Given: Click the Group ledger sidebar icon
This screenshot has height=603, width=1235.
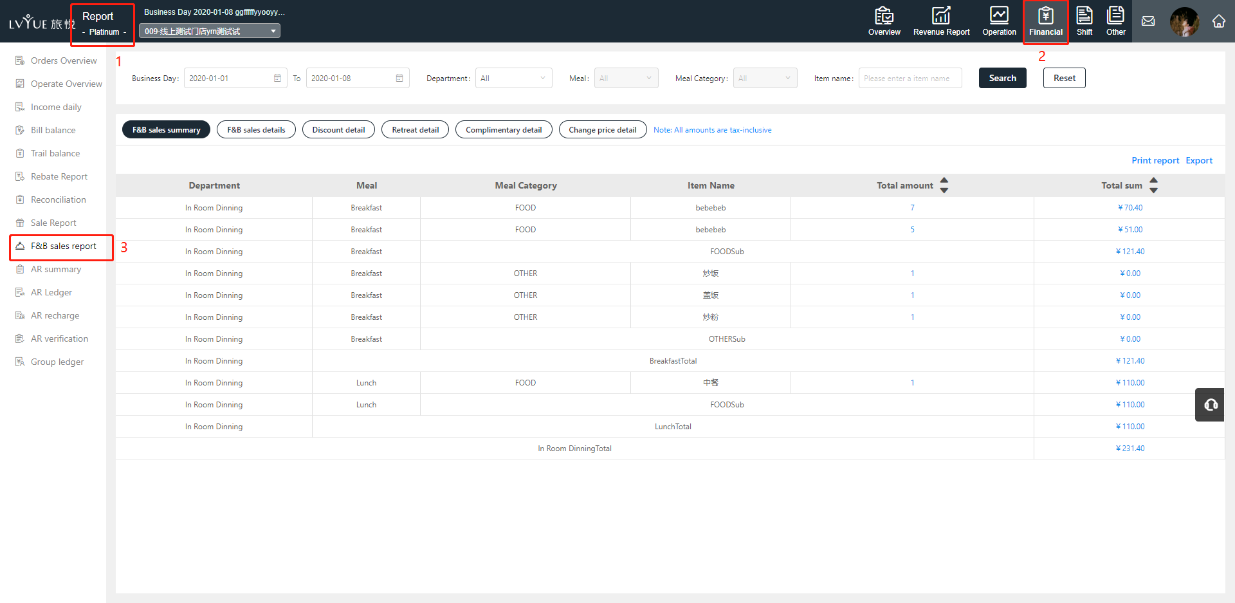Looking at the screenshot, I should pyautogui.click(x=20, y=362).
